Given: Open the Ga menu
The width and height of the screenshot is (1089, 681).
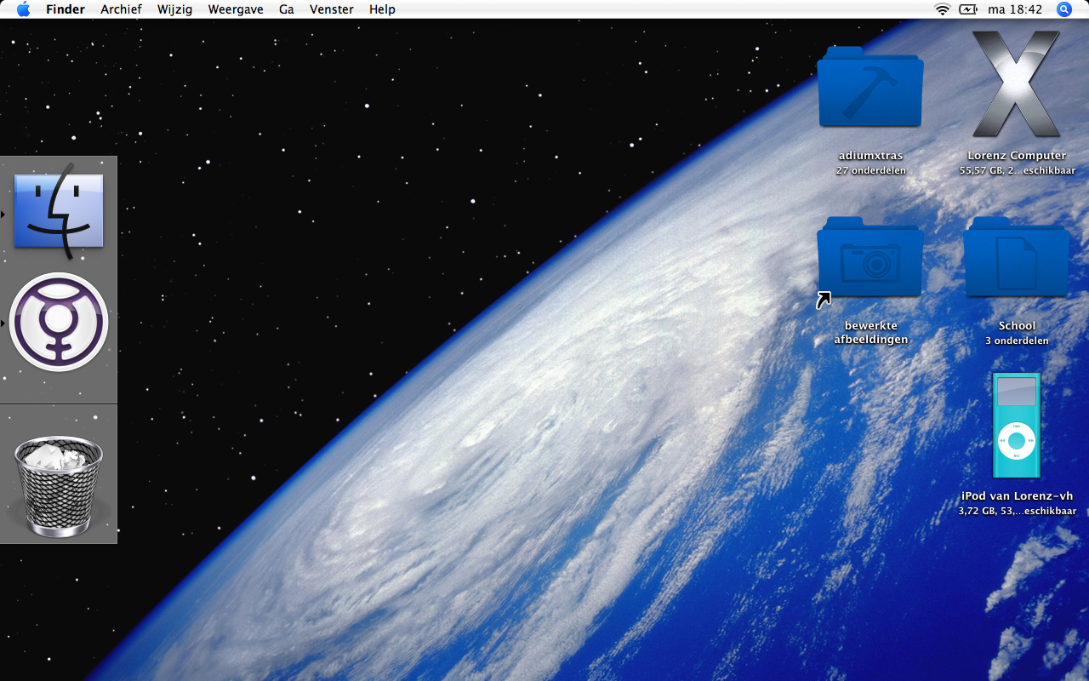Looking at the screenshot, I should (x=287, y=9).
